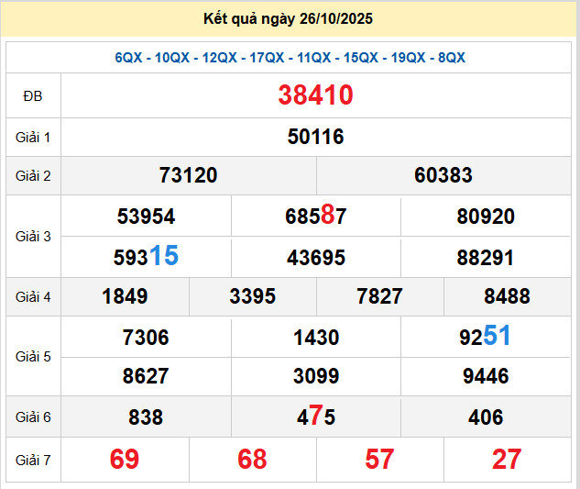
Task: Select the Giải 1 number 50116
Action: (x=316, y=137)
